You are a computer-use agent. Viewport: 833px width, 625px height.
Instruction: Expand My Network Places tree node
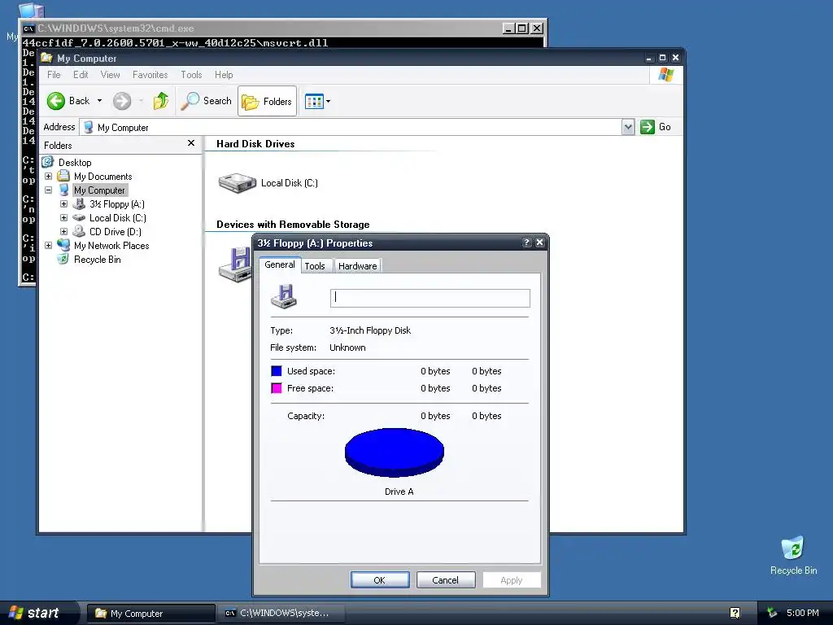pyautogui.click(x=48, y=245)
